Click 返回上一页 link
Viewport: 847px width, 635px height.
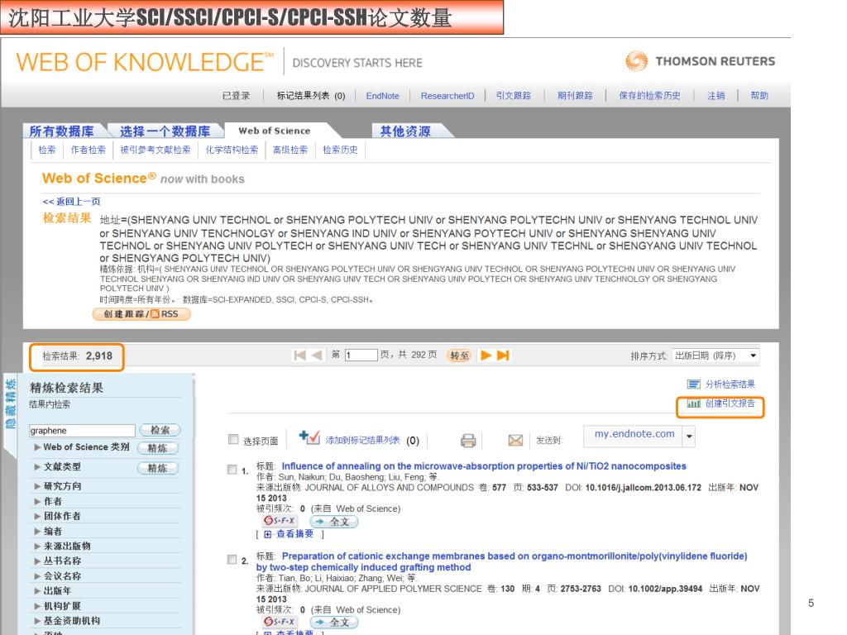tap(71, 202)
